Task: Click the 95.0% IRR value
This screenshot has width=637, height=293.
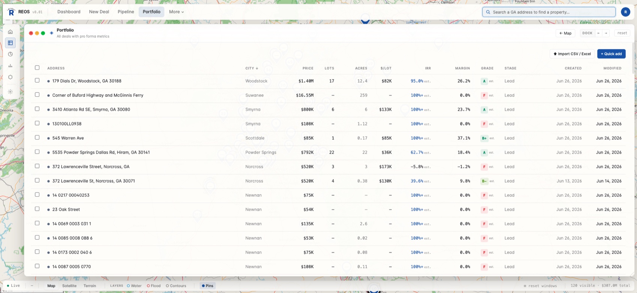Action: pos(417,81)
